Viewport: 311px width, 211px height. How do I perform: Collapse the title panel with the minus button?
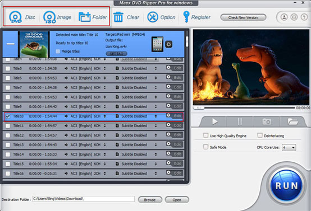click(x=11, y=44)
